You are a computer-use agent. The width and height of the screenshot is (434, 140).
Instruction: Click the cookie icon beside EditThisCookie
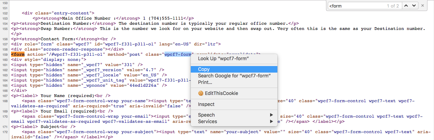coord(200,93)
